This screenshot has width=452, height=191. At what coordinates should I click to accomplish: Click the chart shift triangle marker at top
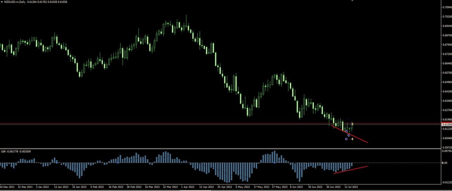352,1
